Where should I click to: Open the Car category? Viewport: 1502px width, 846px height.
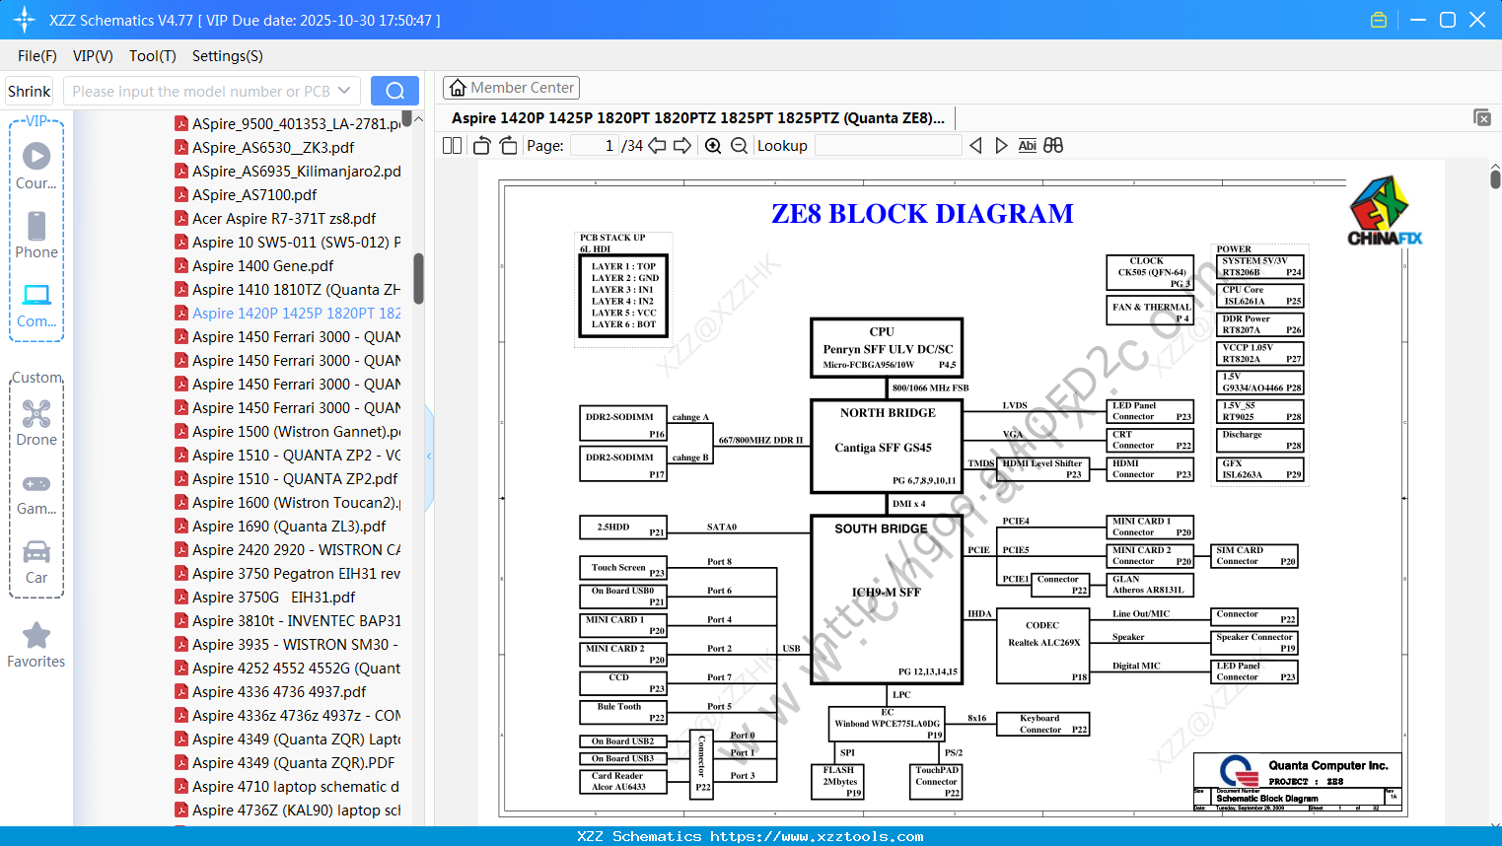[x=36, y=561]
